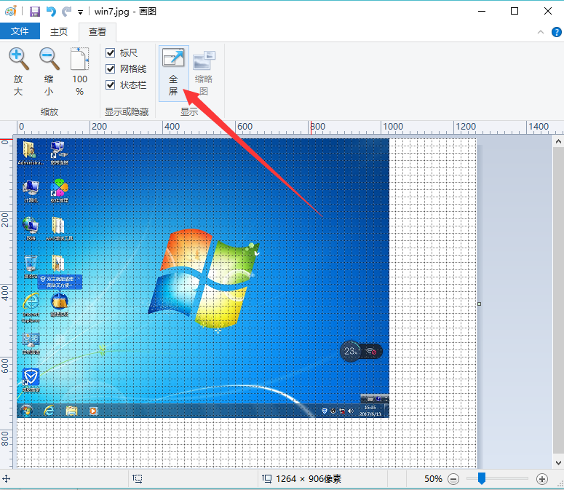Screen dimensions: 564x490
Task: Click the taskbar IE icon in the image
Action: (x=49, y=411)
